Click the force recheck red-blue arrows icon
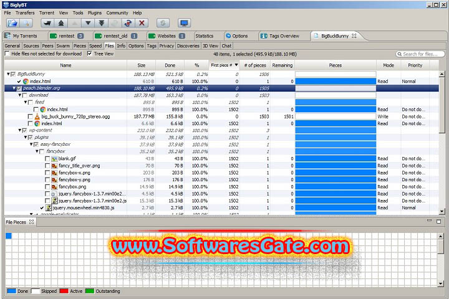449x299 pixels. coord(128,23)
